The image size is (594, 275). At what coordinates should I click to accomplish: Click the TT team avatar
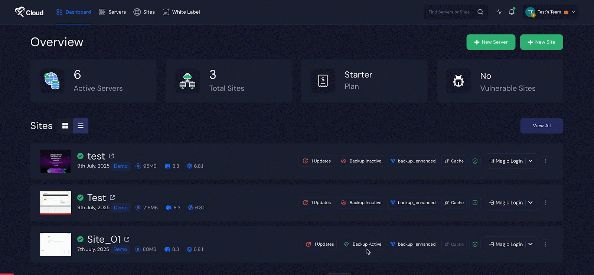coord(530,12)
